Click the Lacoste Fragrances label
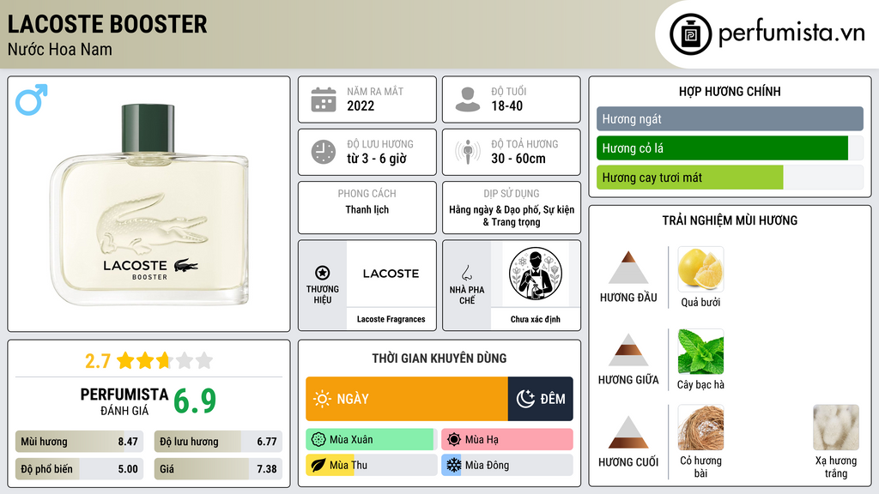Viewport: 879px width, 494px height. click(391, 319)
